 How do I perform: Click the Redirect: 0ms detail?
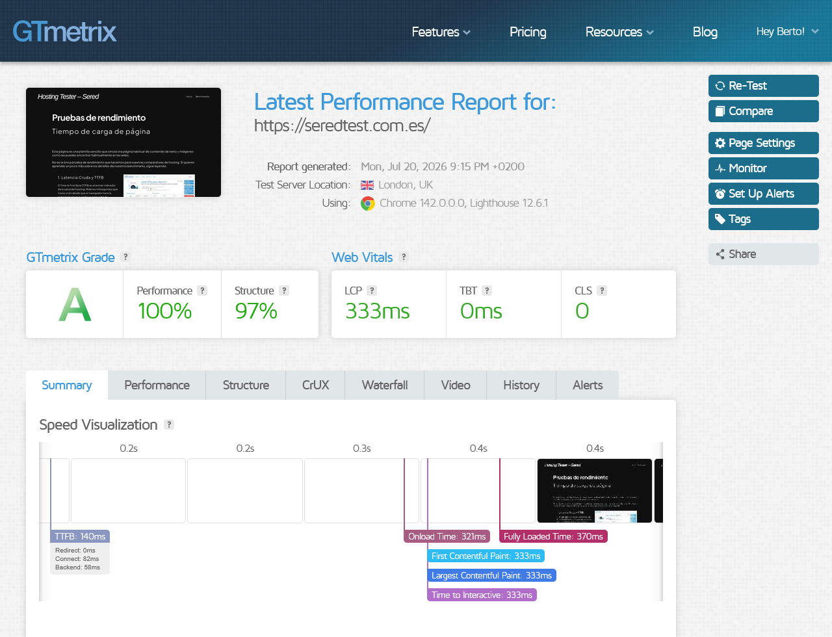(x=75, y=551)
